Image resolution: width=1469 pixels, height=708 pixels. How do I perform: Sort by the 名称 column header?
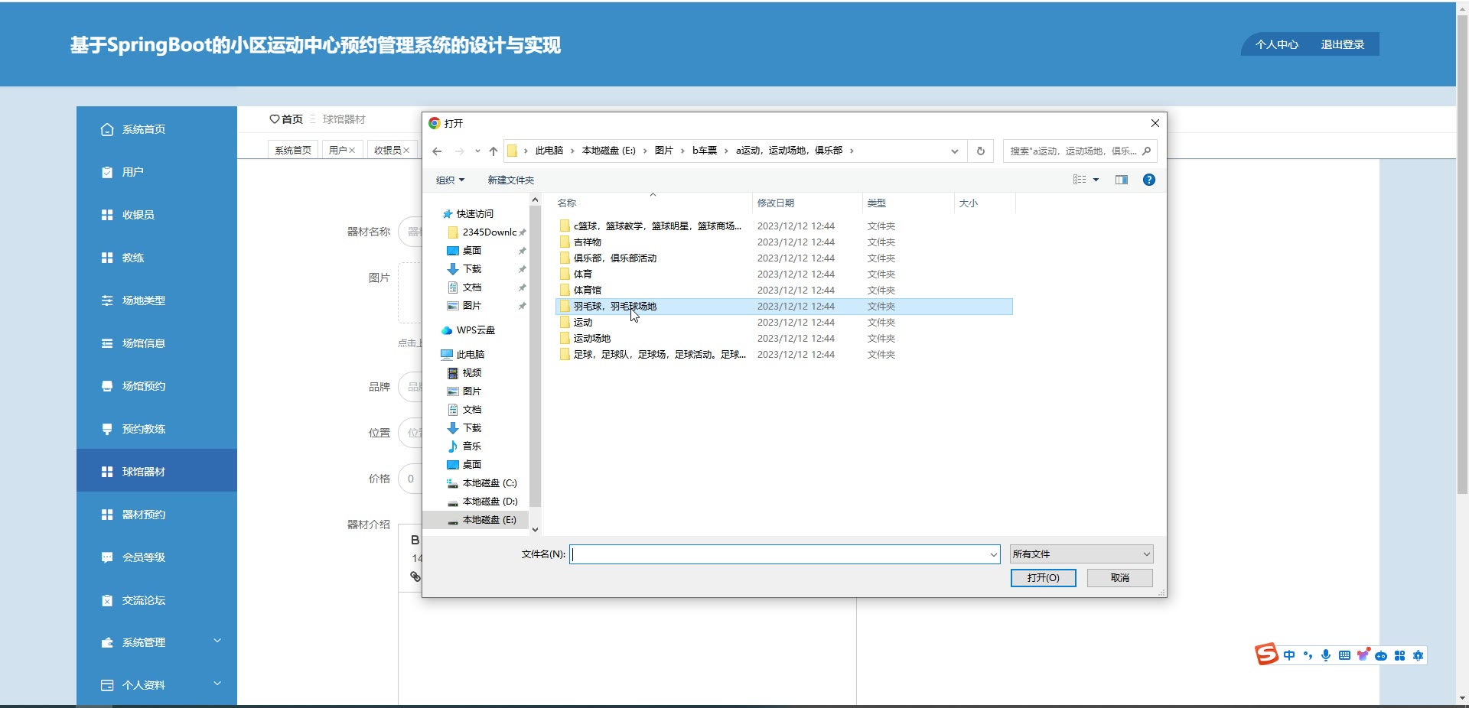(x=653, y=203)
